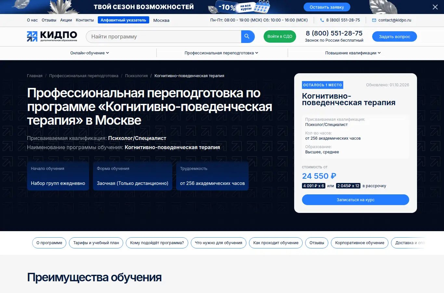Open the KIDPO logo home link
The width and height of the screenshot is (444, 293).
coord(52,36)
